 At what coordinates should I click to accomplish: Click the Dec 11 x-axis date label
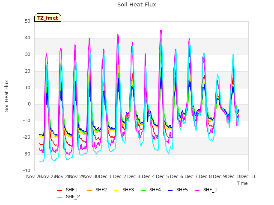point(248,176)
